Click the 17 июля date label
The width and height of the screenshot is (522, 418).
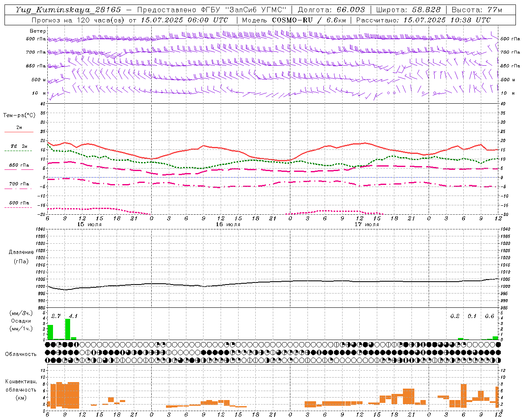(x=367, y=225)
